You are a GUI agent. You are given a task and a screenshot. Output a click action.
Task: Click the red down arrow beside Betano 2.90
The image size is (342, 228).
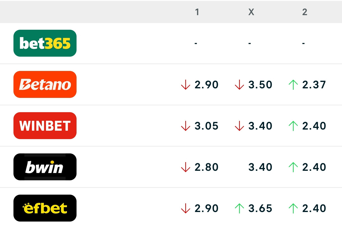186,85
